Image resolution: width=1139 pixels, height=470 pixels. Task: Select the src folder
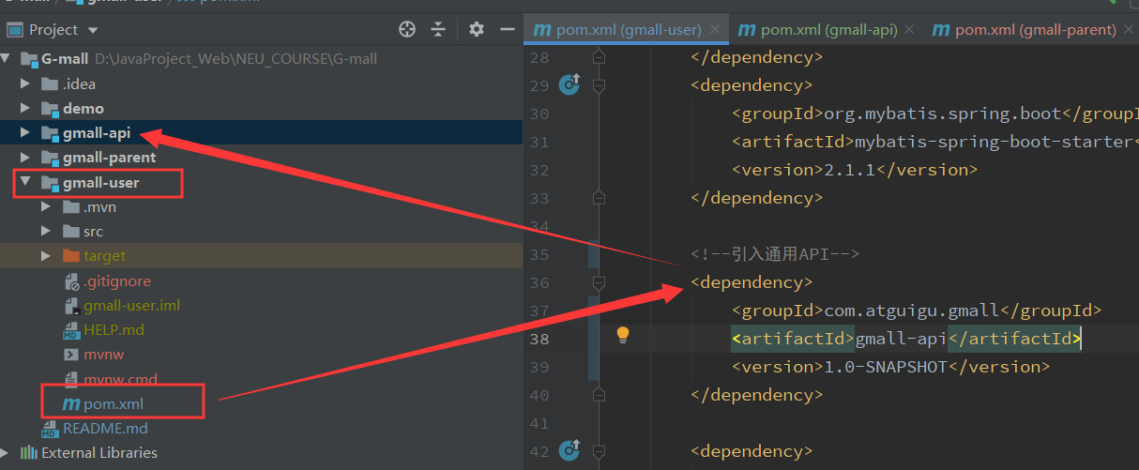click(x=93, y=231)
